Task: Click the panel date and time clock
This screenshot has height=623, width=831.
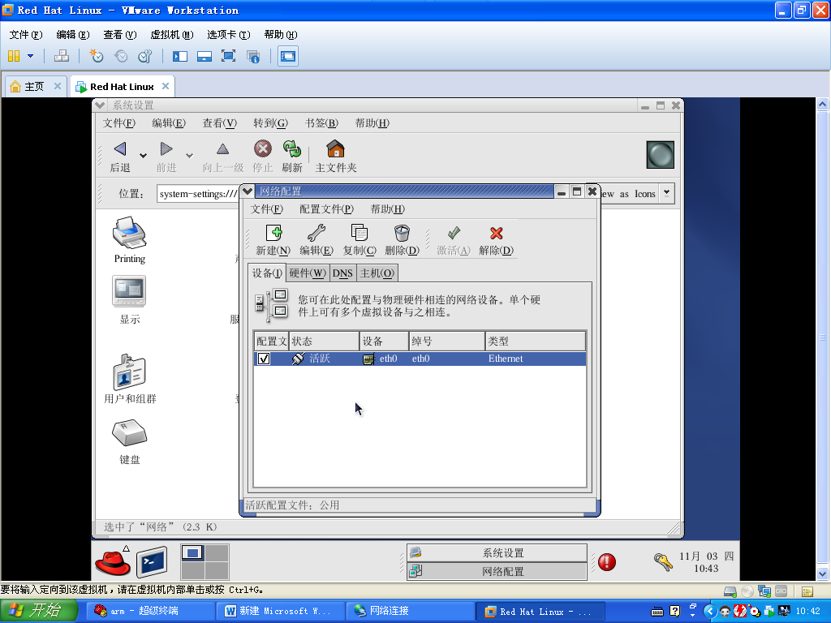Action: point(707,562)
